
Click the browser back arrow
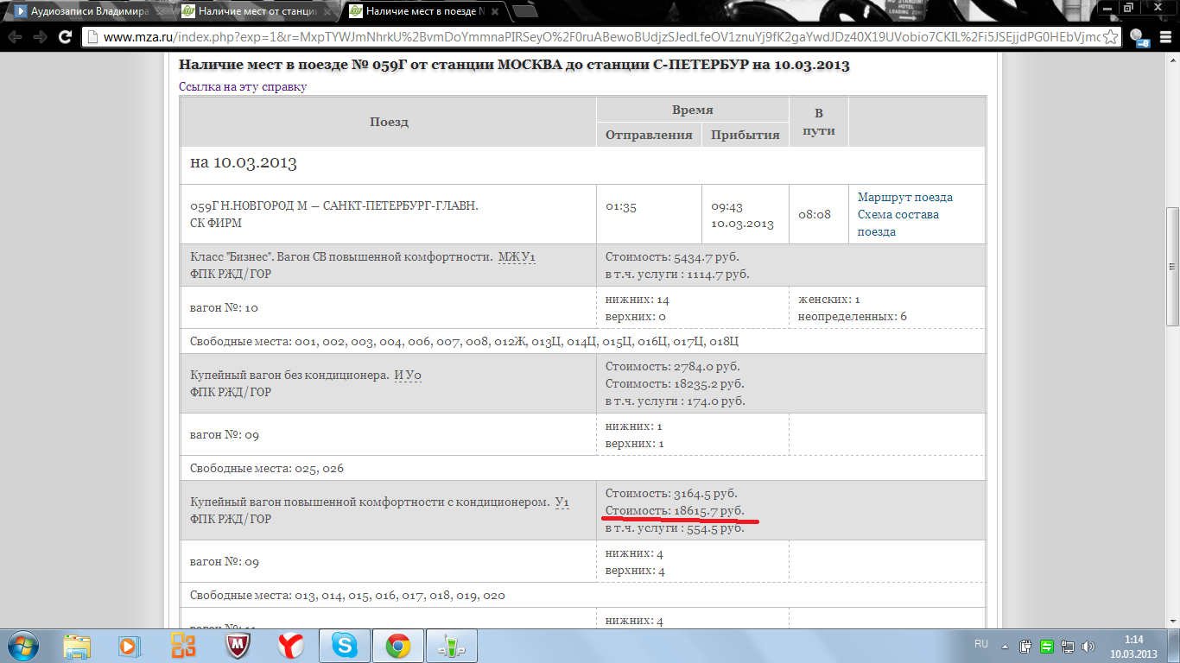(15, 37)
